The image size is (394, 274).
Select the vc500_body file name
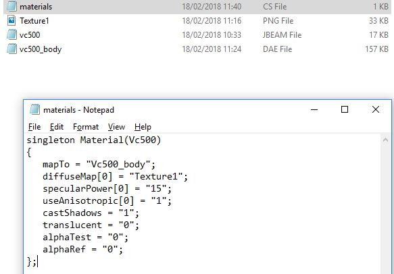click(x=41, y=49)
